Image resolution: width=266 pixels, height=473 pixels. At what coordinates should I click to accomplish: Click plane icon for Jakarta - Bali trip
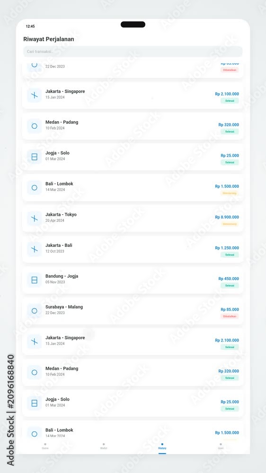click(35, 249)
